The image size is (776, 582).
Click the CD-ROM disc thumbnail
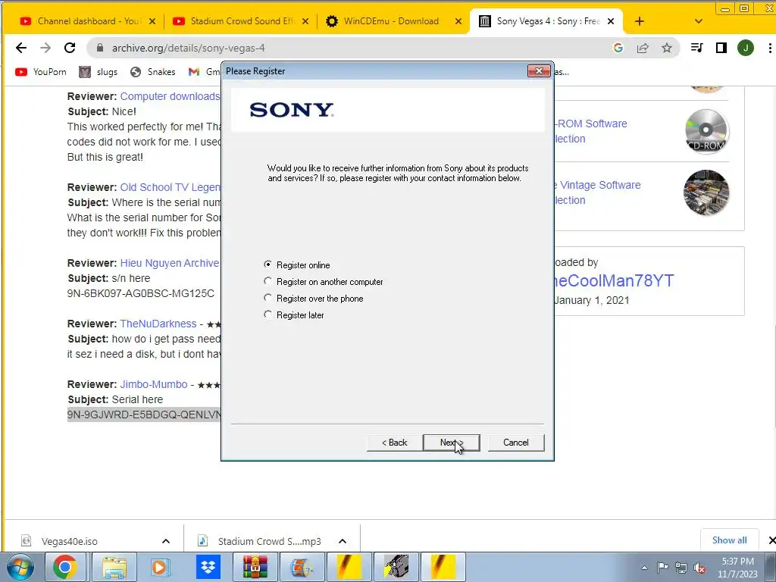(706, 131)
